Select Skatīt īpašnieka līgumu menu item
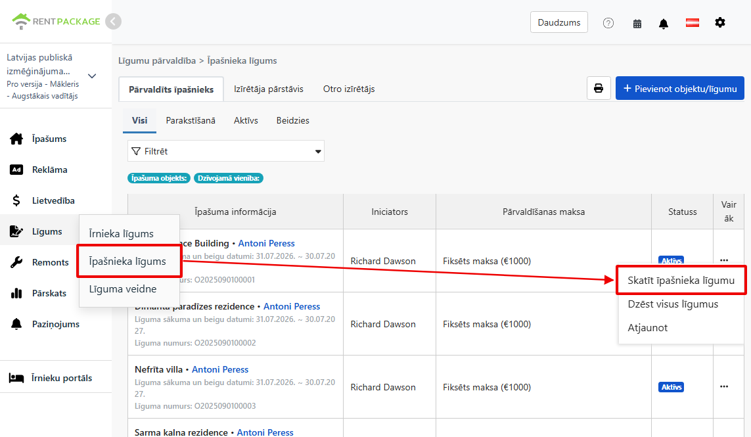Image resolution: width=751 pixels, height=437 pixels. [681, 281]
